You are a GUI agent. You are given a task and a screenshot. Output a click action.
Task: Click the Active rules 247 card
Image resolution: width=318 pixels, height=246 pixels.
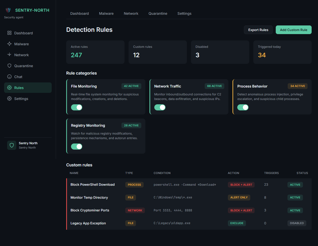point(95,52)
